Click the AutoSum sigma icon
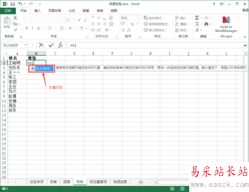 coord(197,18)
